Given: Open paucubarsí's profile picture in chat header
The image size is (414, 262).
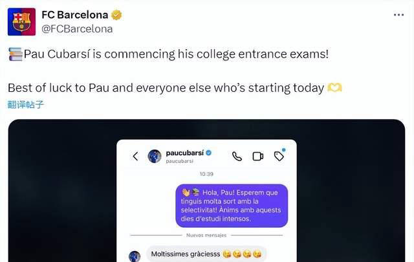Looking at the screenshot, I should click(x=155, y=156).
